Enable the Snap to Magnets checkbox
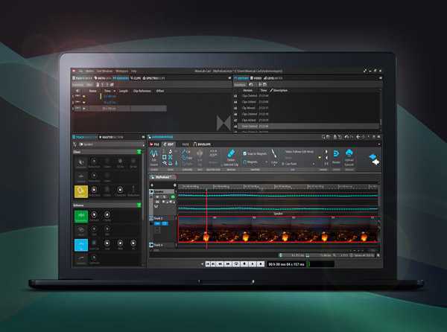The height and width of the screenshot is (332, 447). pyautogui.click(x=244, y=153)
